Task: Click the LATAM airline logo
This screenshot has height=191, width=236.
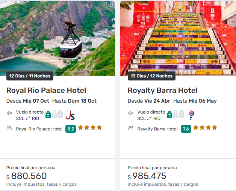Action: click(x=192, y=115)
